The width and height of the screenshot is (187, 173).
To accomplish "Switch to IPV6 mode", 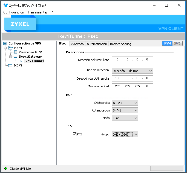I will coord(177,43).
